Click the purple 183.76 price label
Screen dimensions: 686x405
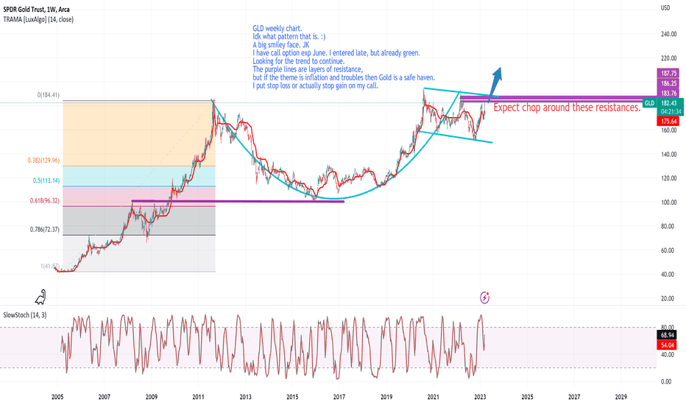pos(668,93)
